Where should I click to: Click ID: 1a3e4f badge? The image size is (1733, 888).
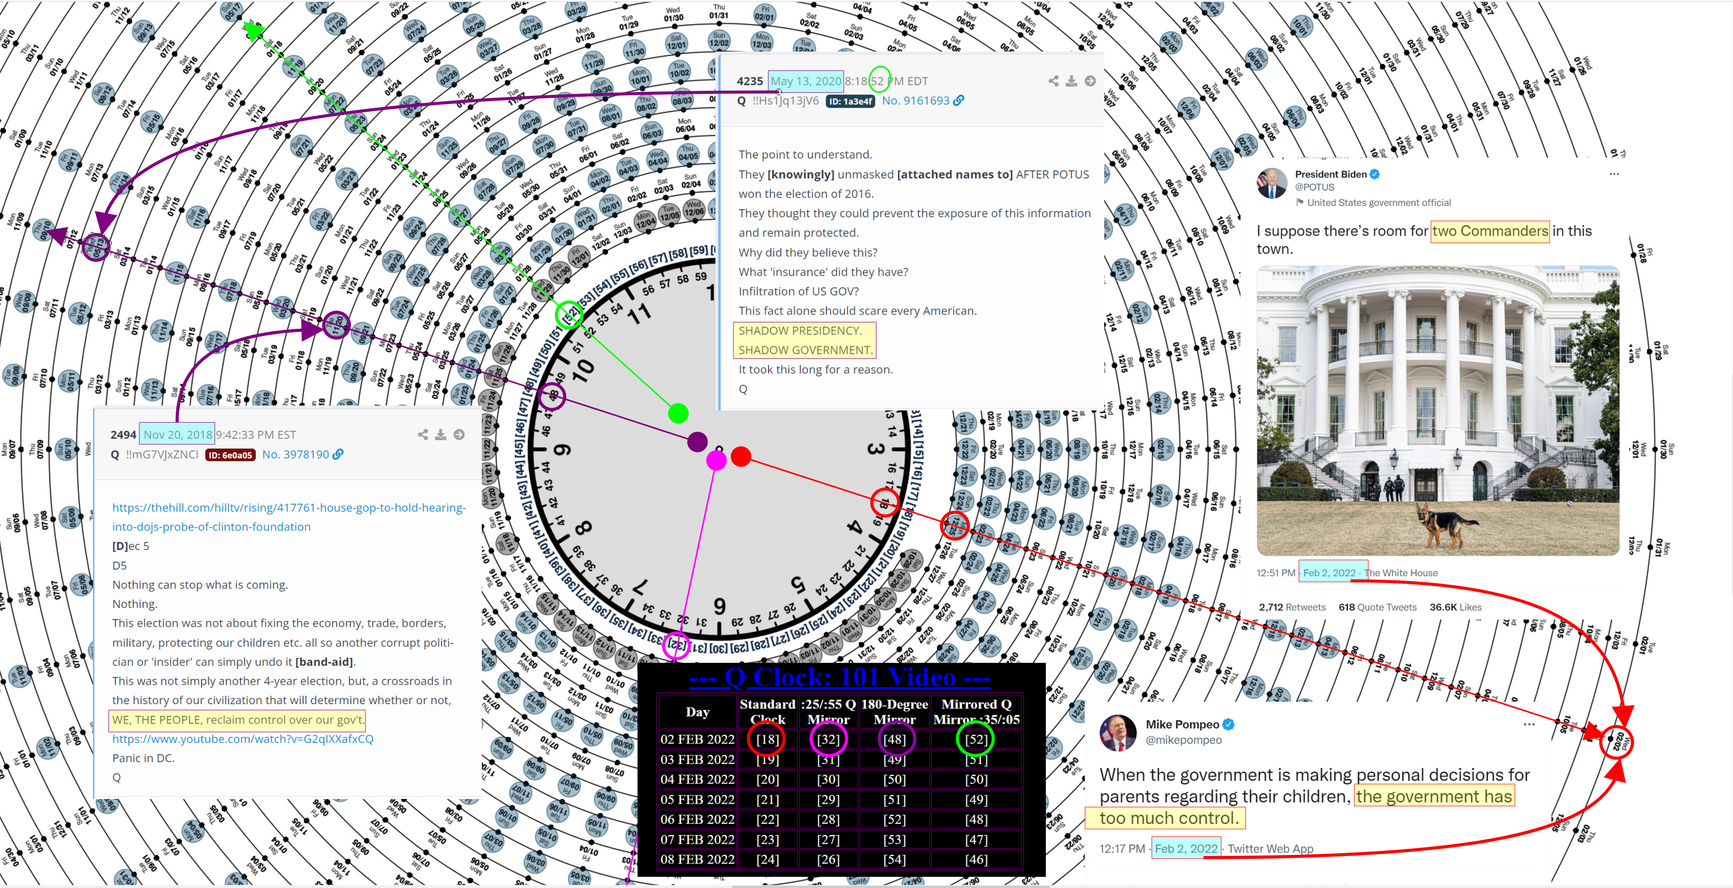pos(850,102)
